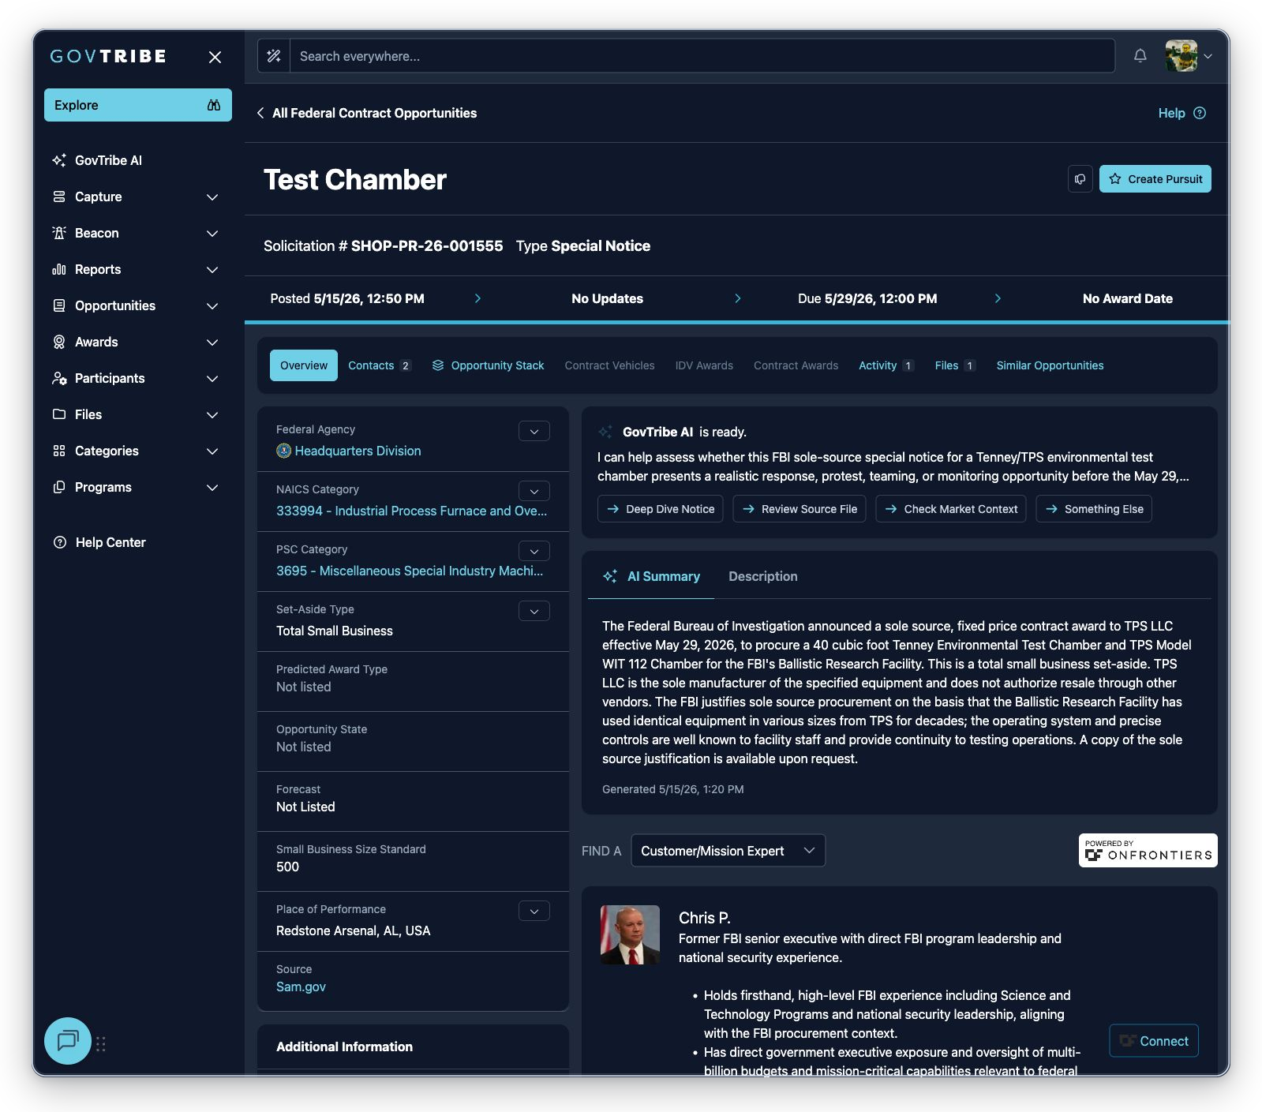This screenshot has height=1112, width=1262.
Task: Click Connect button for Chris P.
Action: (1154, 1041)
